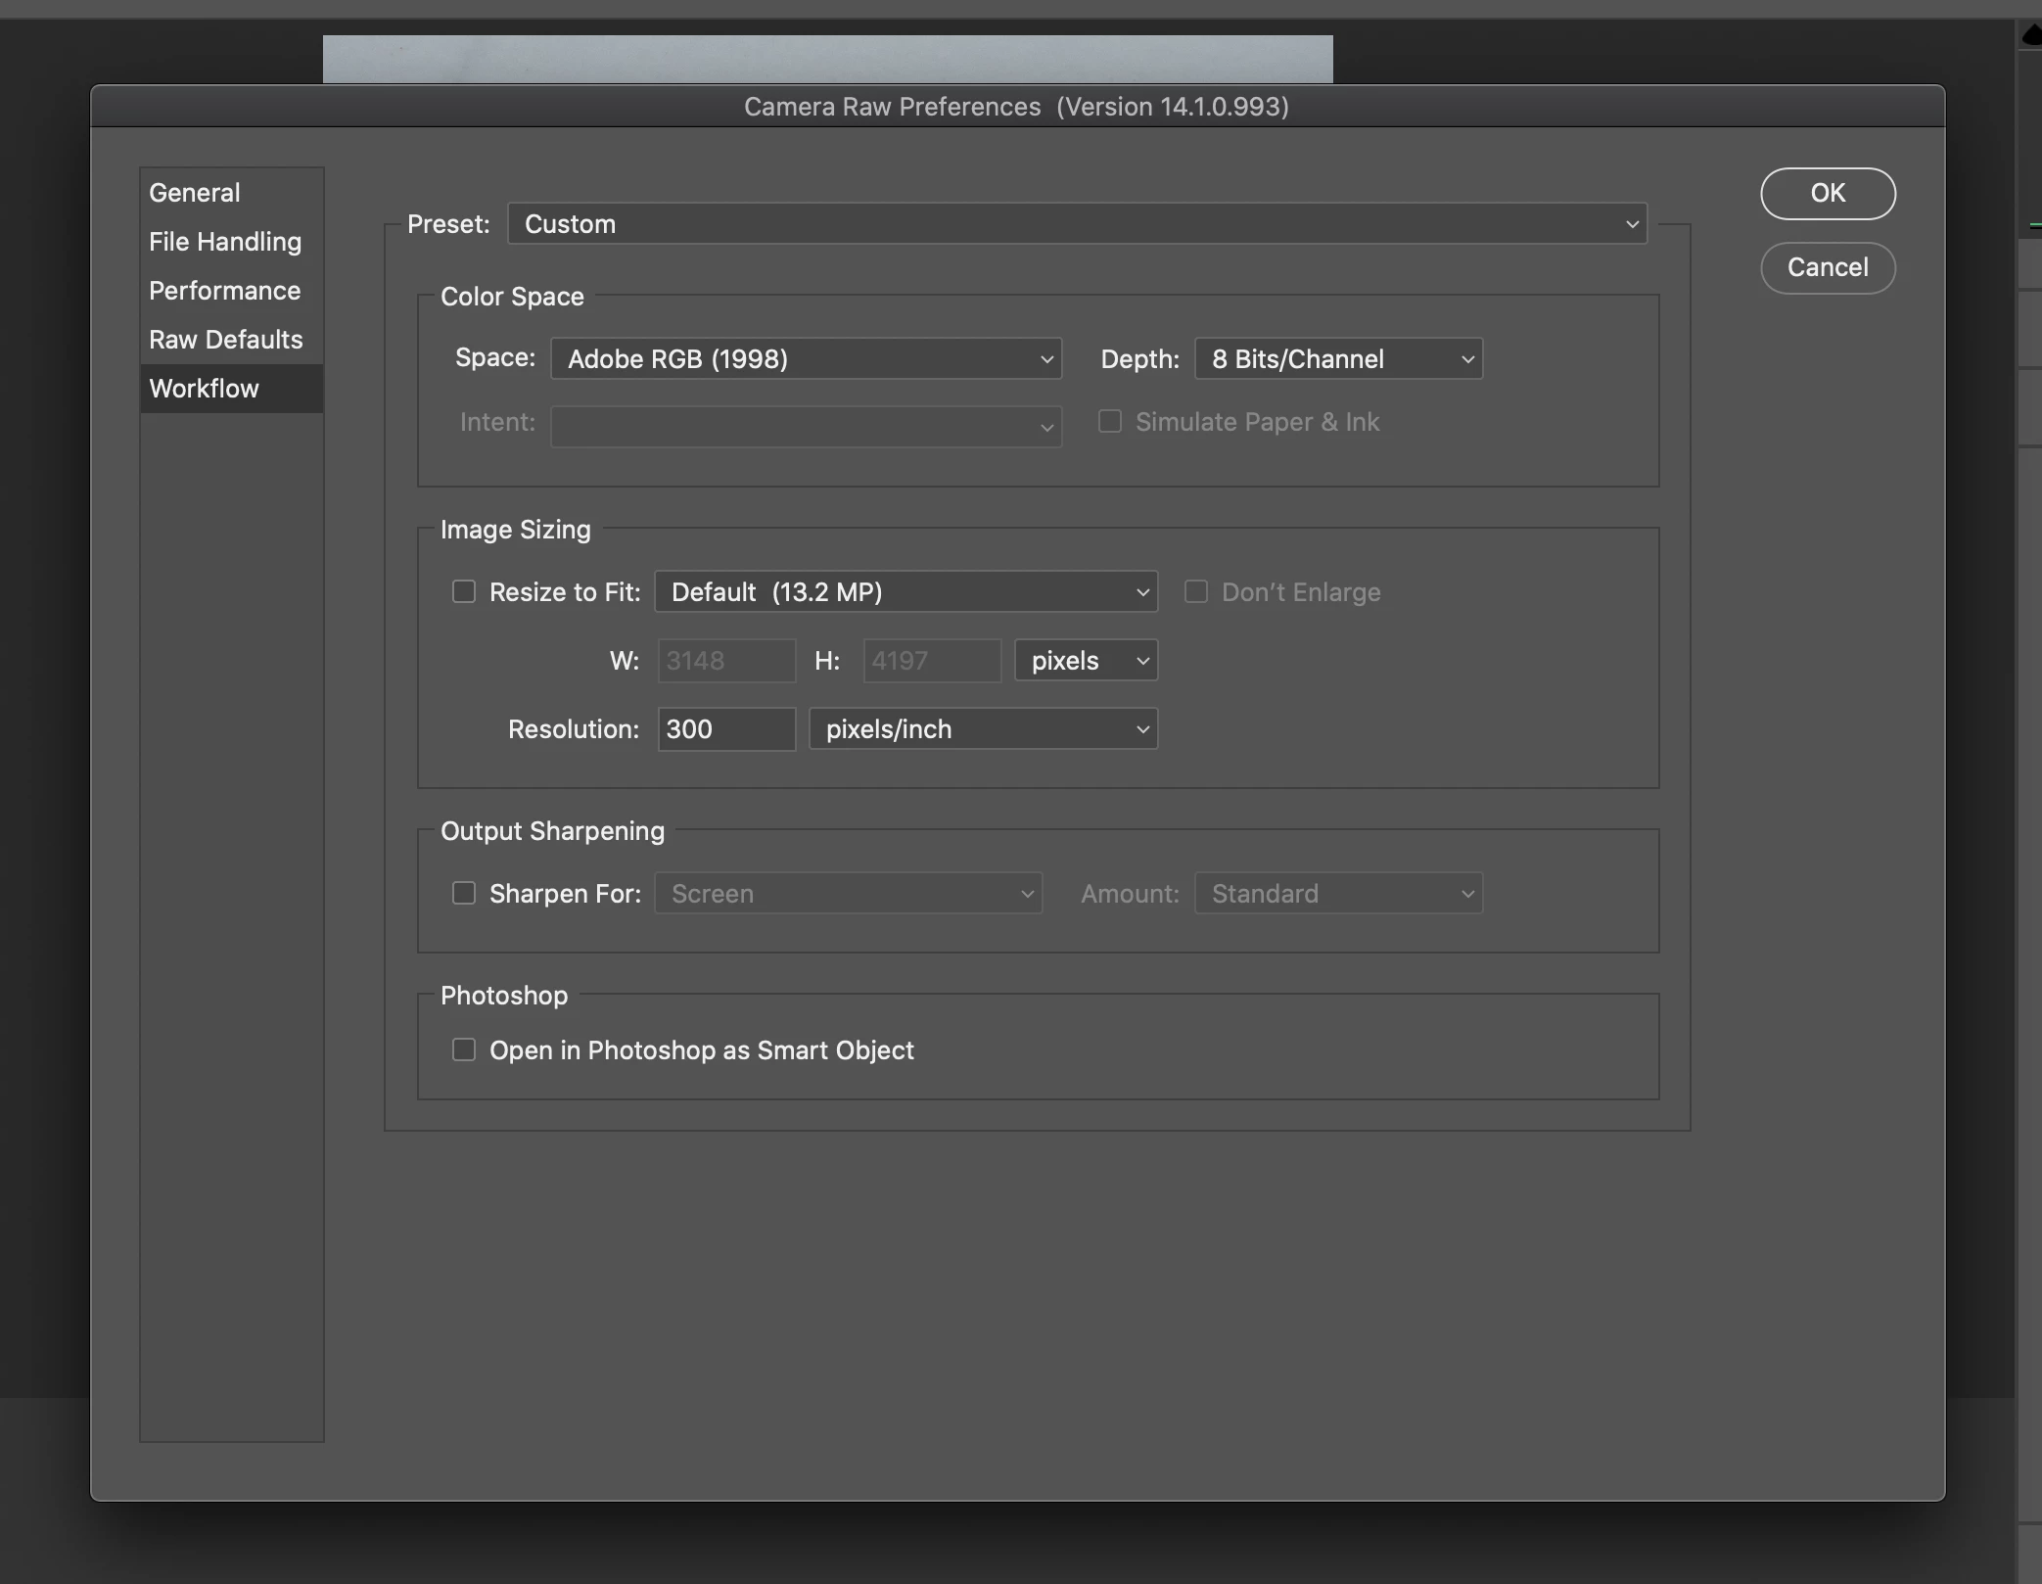This screenshot has height=1584, width=2042.
Task: Open Resize to Fit Default (13.2 MP) dropdown
Action: click(905, 592)
